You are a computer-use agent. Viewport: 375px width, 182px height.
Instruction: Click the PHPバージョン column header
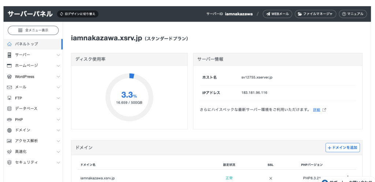312,165
